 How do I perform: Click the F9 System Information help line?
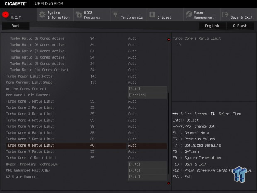click(x=196, y=158)
